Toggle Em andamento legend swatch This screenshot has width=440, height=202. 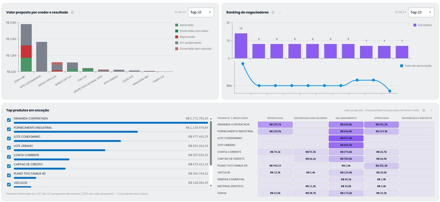click(177, 42)
